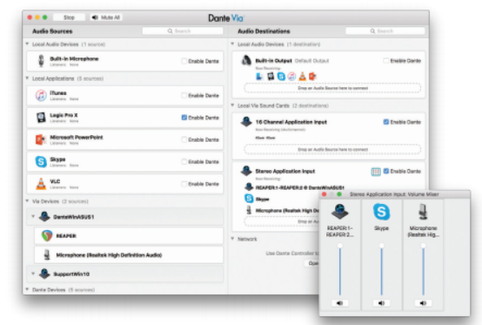Disable Dante for Logic Pro X
The height and width of the screenshot is (325, 482).
[x=184, y=118]
